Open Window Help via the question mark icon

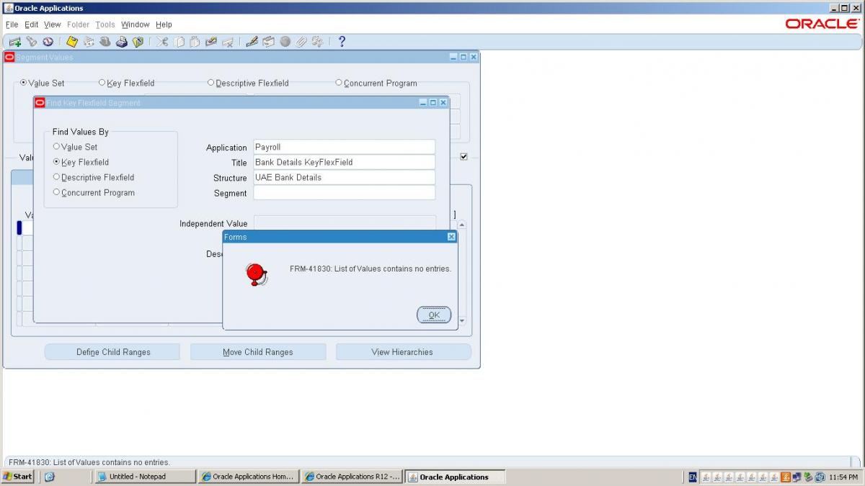tap(340, 41)
